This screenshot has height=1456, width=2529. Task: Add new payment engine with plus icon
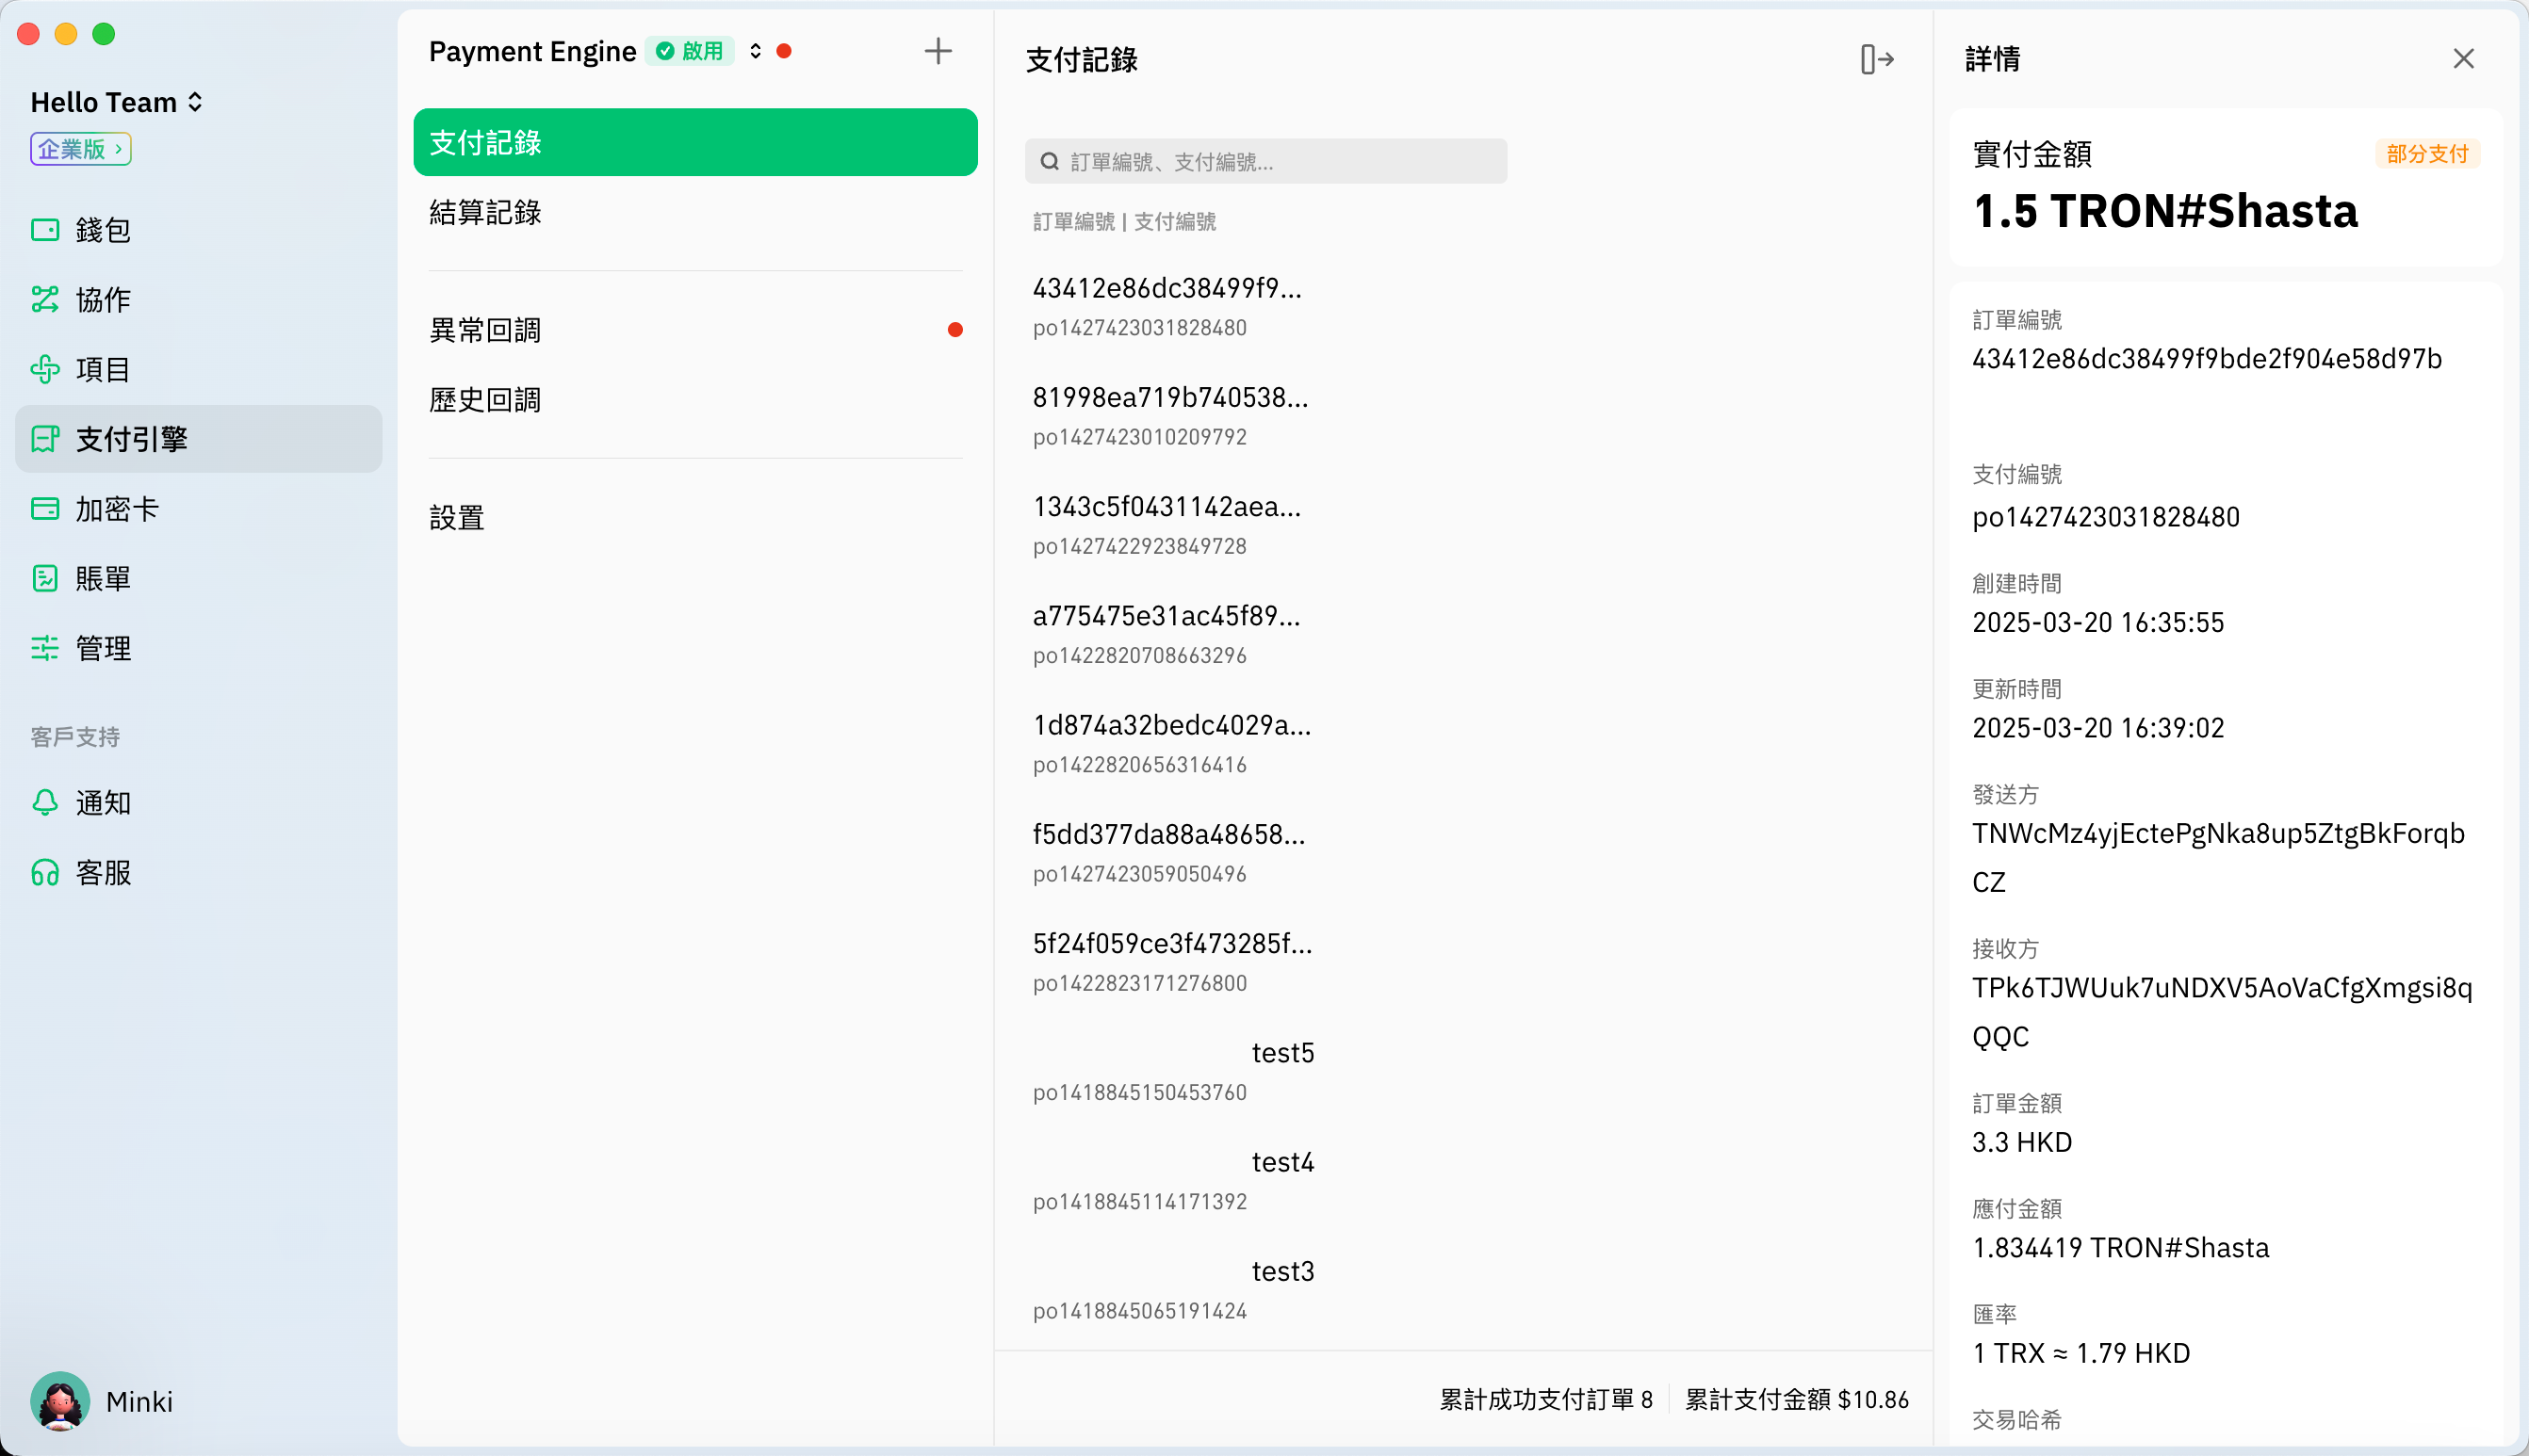(x=938, y=51)
